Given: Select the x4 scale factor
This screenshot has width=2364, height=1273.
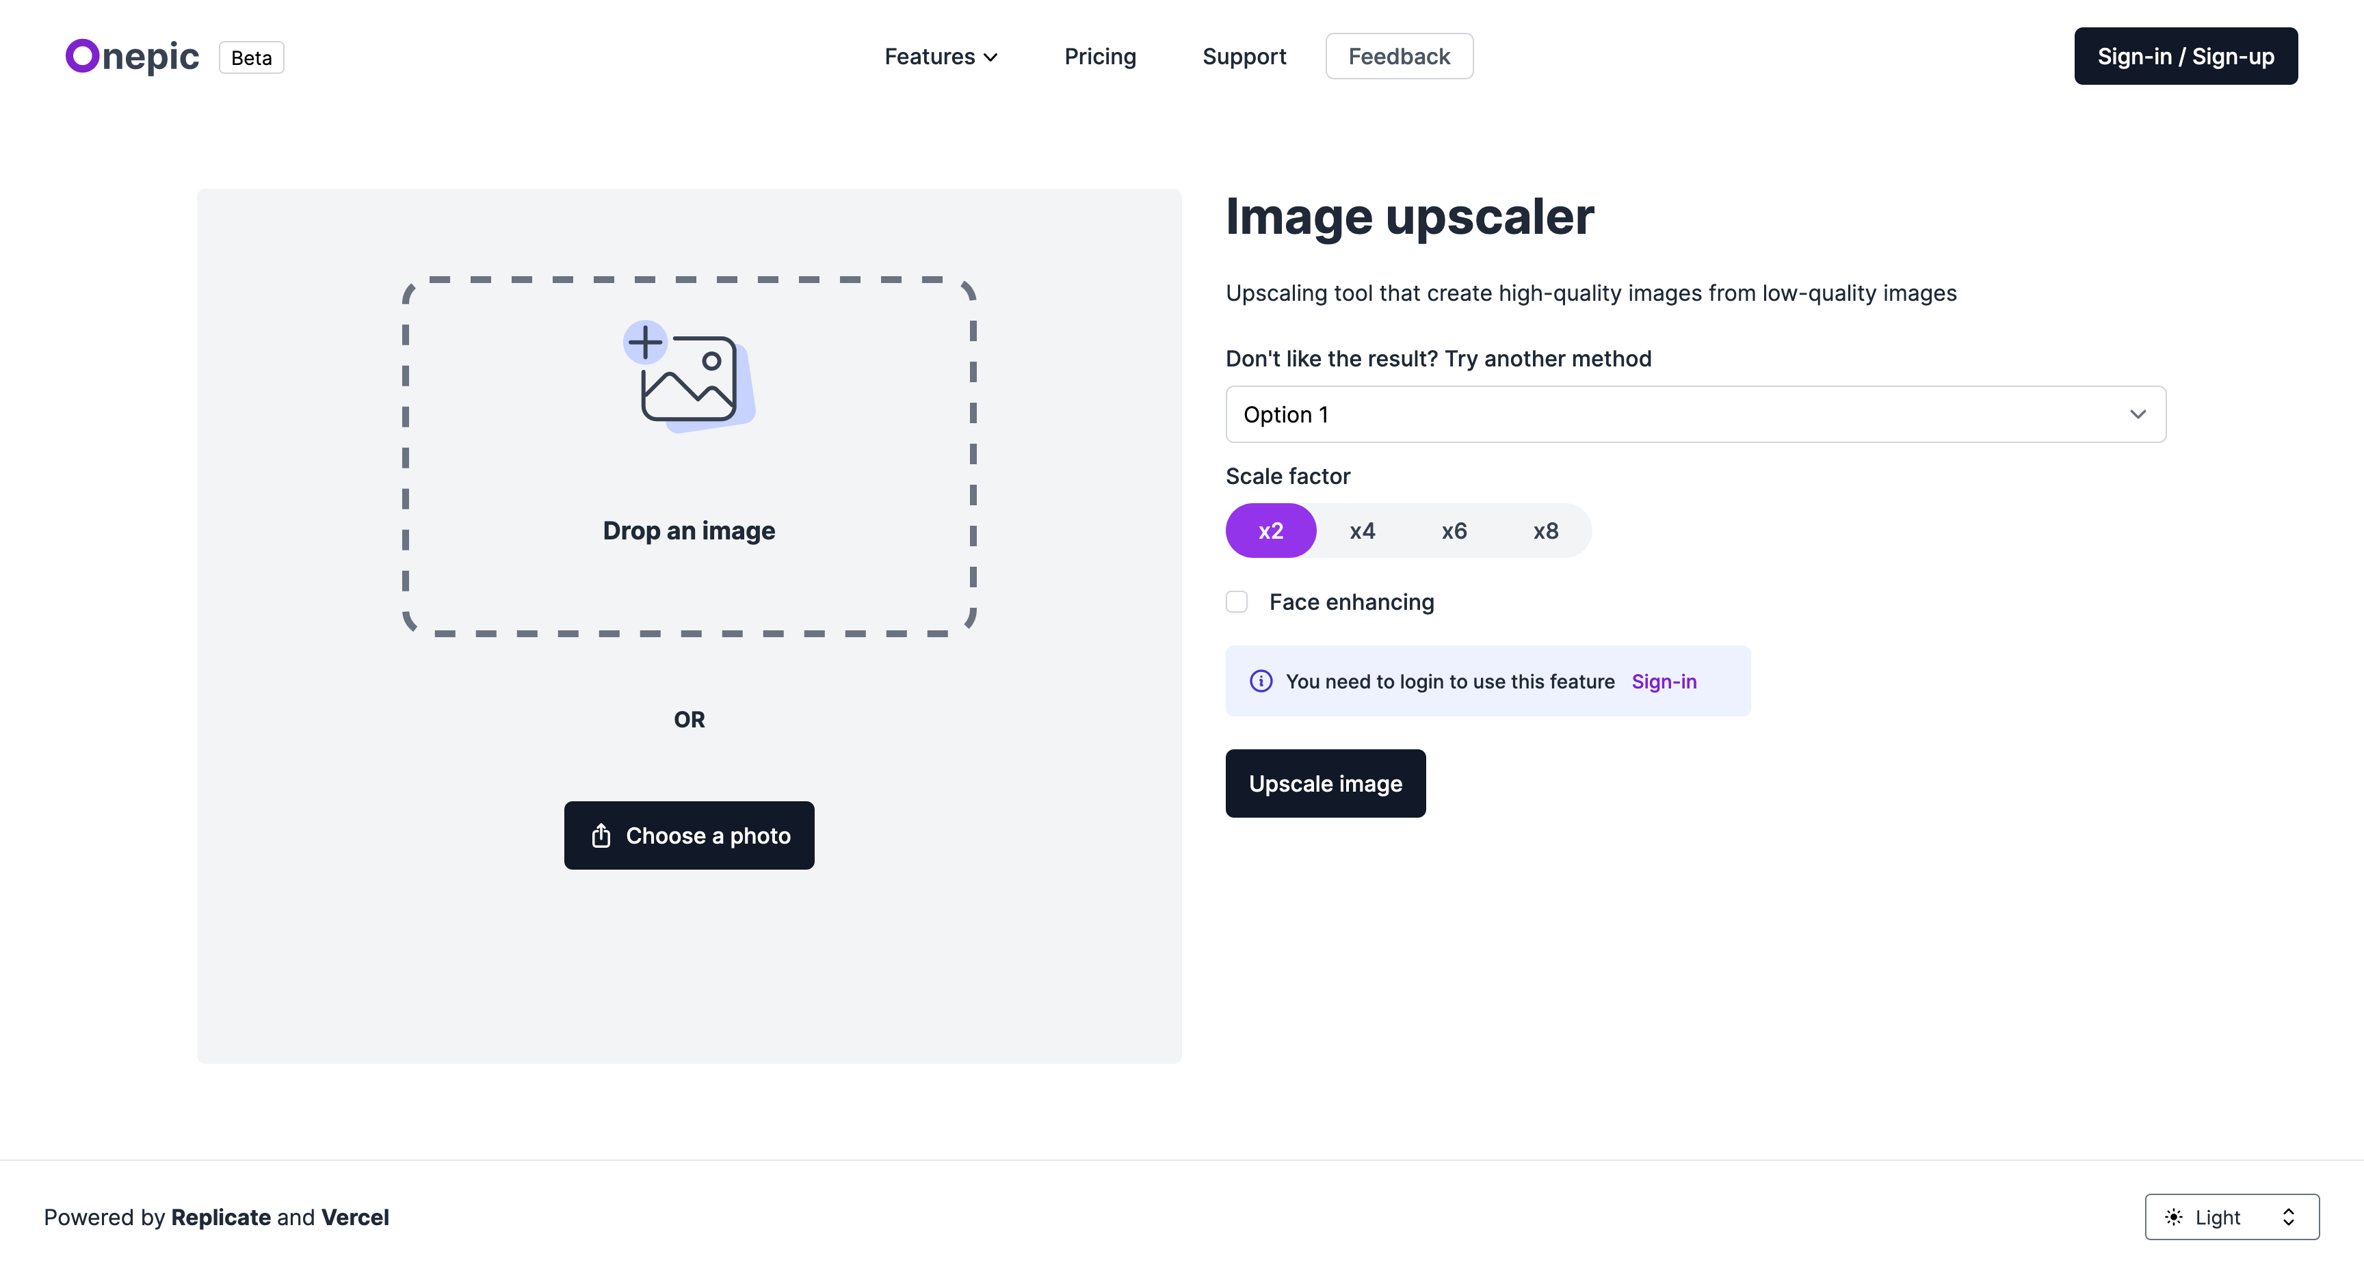Looking at the screenshot, I should (1362, 531).
